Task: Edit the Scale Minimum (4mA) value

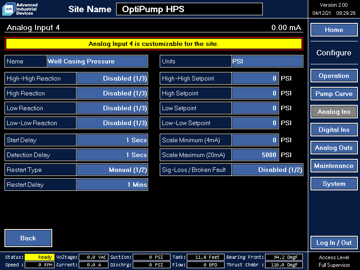Action: pyautogui.click(x=255, y=140)
